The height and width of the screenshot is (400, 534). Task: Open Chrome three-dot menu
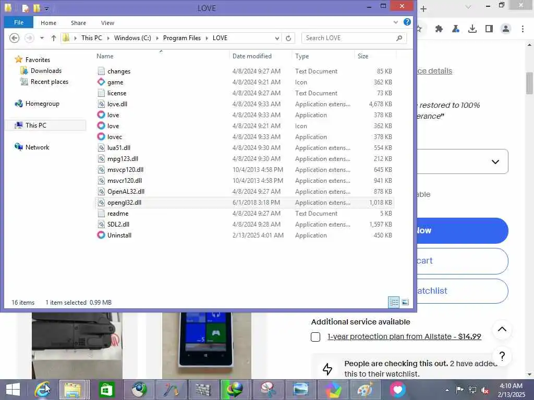coord(523,29)
